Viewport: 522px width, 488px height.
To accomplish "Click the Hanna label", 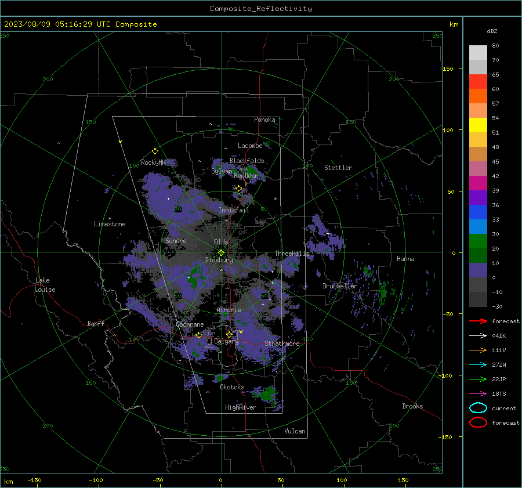I will 405,259.
